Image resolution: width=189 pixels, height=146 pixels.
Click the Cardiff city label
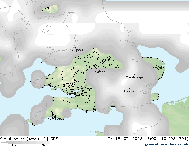[72, 94]
